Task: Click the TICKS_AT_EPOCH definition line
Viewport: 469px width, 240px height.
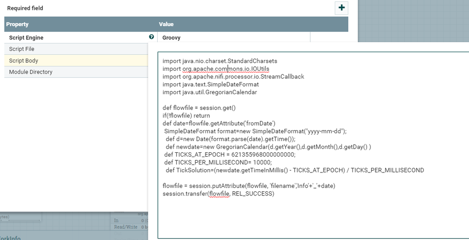Action: pos(230,154)
